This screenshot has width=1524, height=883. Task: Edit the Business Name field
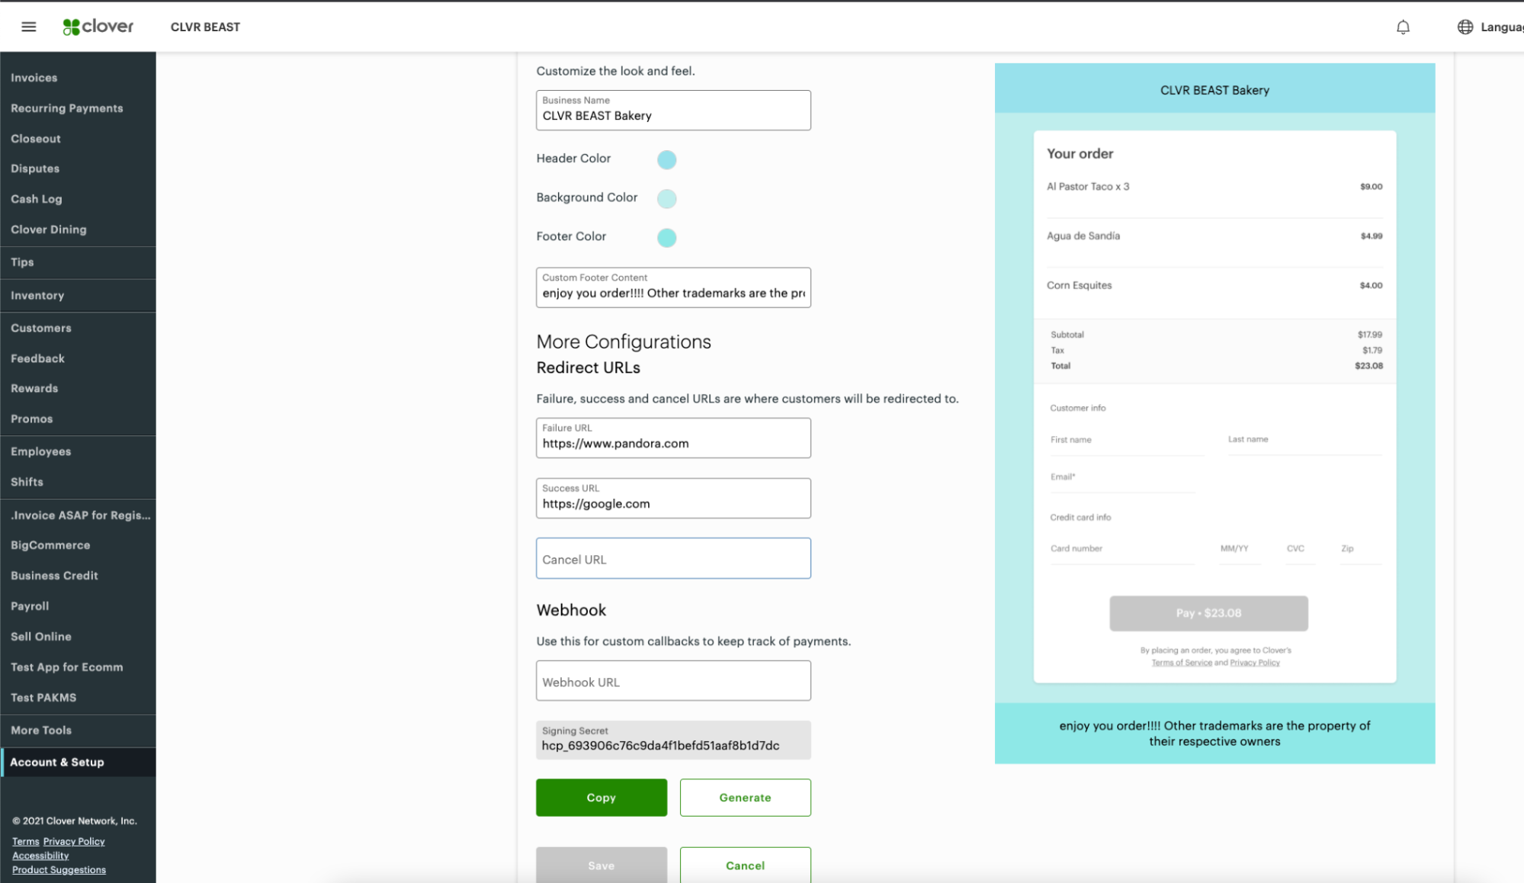pyautogui.click(x=672, y=116)
